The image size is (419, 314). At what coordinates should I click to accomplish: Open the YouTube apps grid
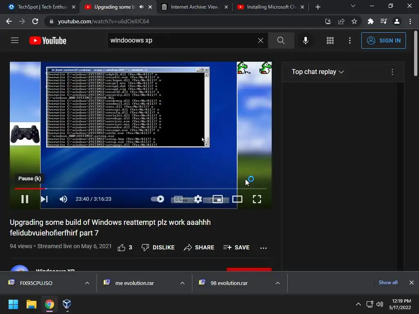pos(330,40)
